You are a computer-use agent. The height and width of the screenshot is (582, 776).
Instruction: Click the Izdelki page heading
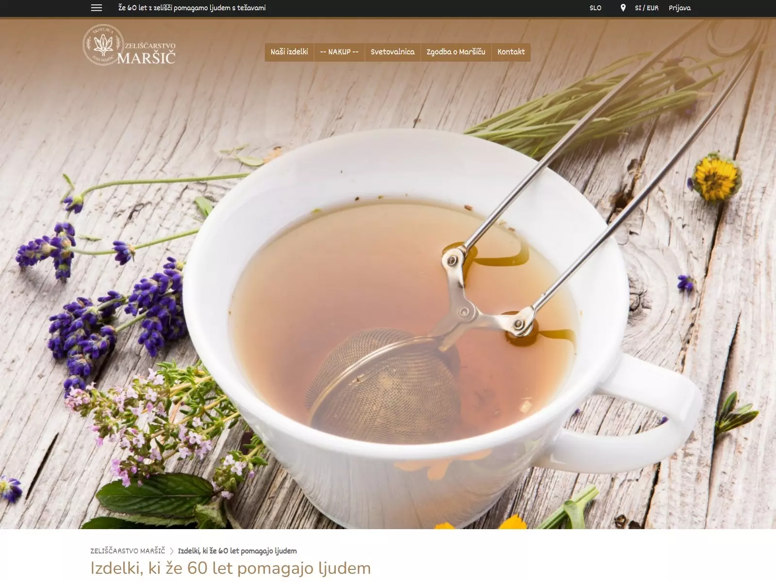coord(230,568)
